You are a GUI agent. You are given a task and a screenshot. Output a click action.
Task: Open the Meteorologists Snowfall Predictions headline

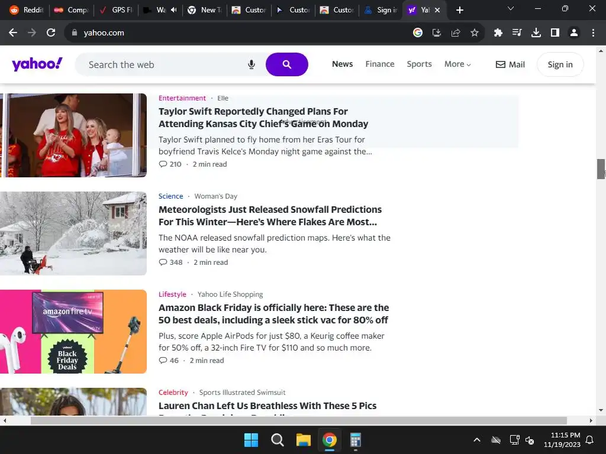(x=270, y=215)
